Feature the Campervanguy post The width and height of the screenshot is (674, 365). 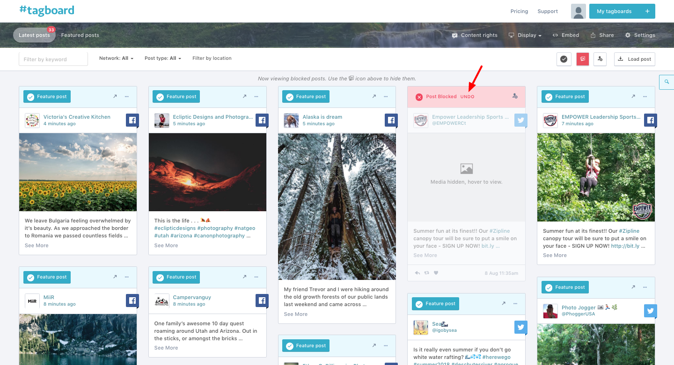click(x=176, y=277)
